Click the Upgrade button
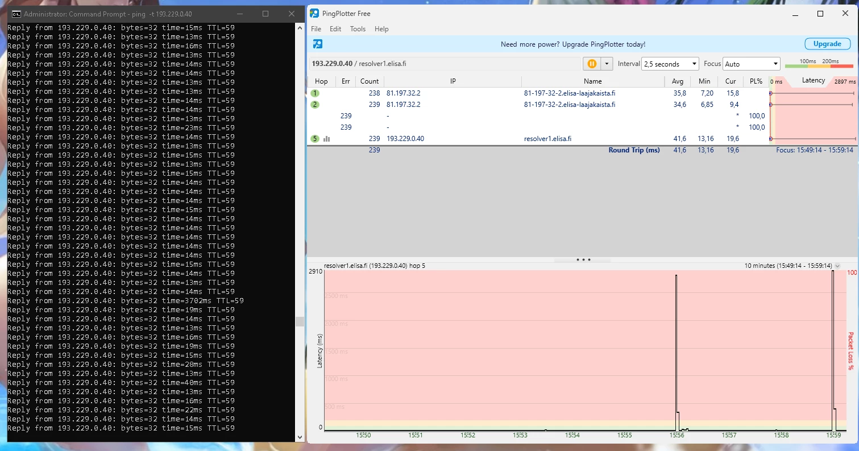The width and height of the screenshot is (859, 451). coord(827,44)
